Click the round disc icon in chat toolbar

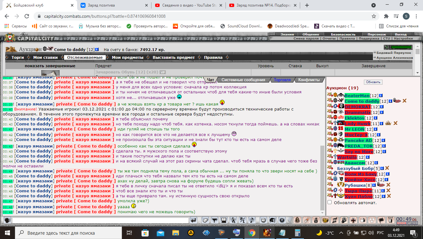tap(282, 220)
